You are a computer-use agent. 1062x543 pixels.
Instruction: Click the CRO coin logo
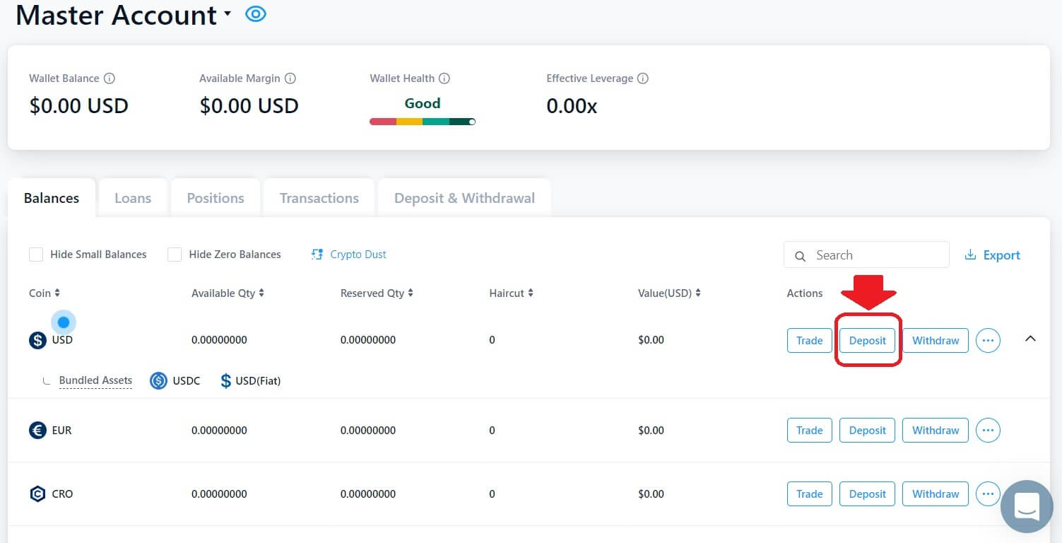(37, 494)
